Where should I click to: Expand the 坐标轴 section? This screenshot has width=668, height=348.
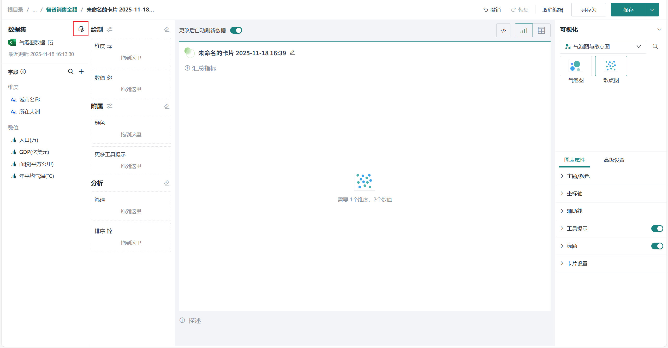click(575, 194)
